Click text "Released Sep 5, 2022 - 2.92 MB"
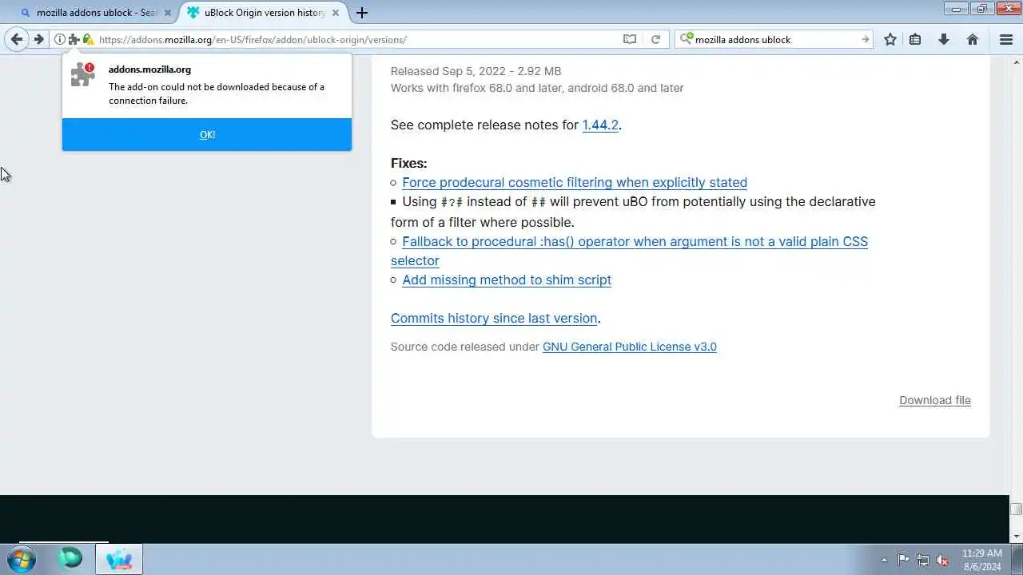This screenshot has height=575, width=1023. (476, 71)
